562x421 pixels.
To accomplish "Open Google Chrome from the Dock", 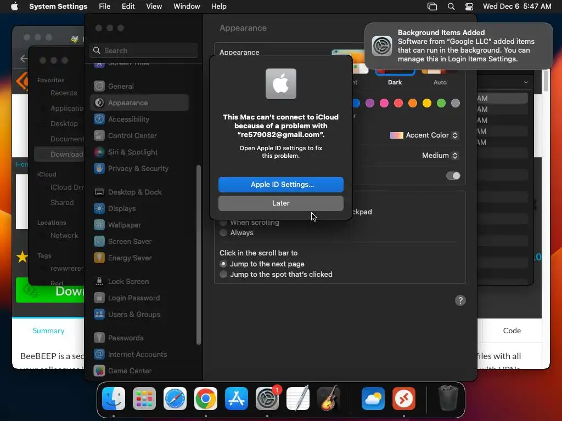I will pos(206,399).
